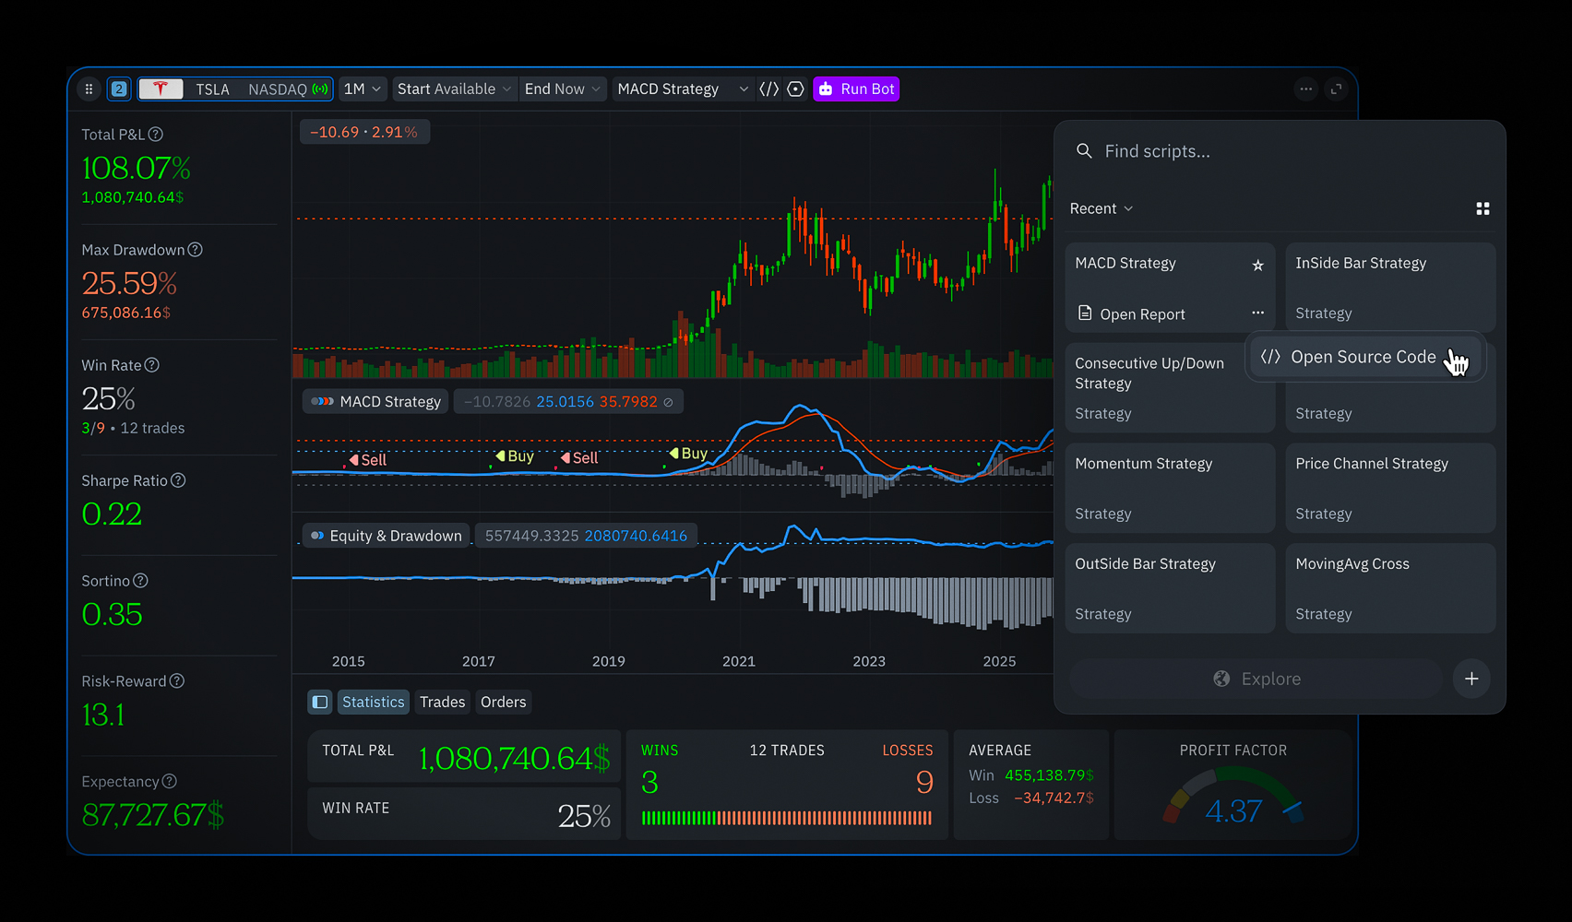Screen dimensions: 1572x922
Task: Click the robot icon on Run Bot
Action: click(827, 89)
